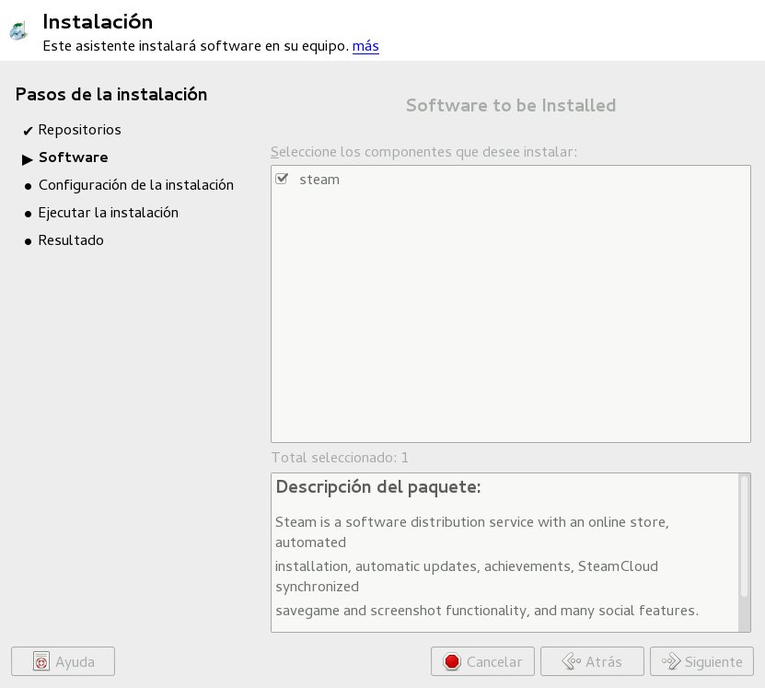Click the forward arrow icon on Siguiente
This screenshot has width=765, height=688.
671,661
